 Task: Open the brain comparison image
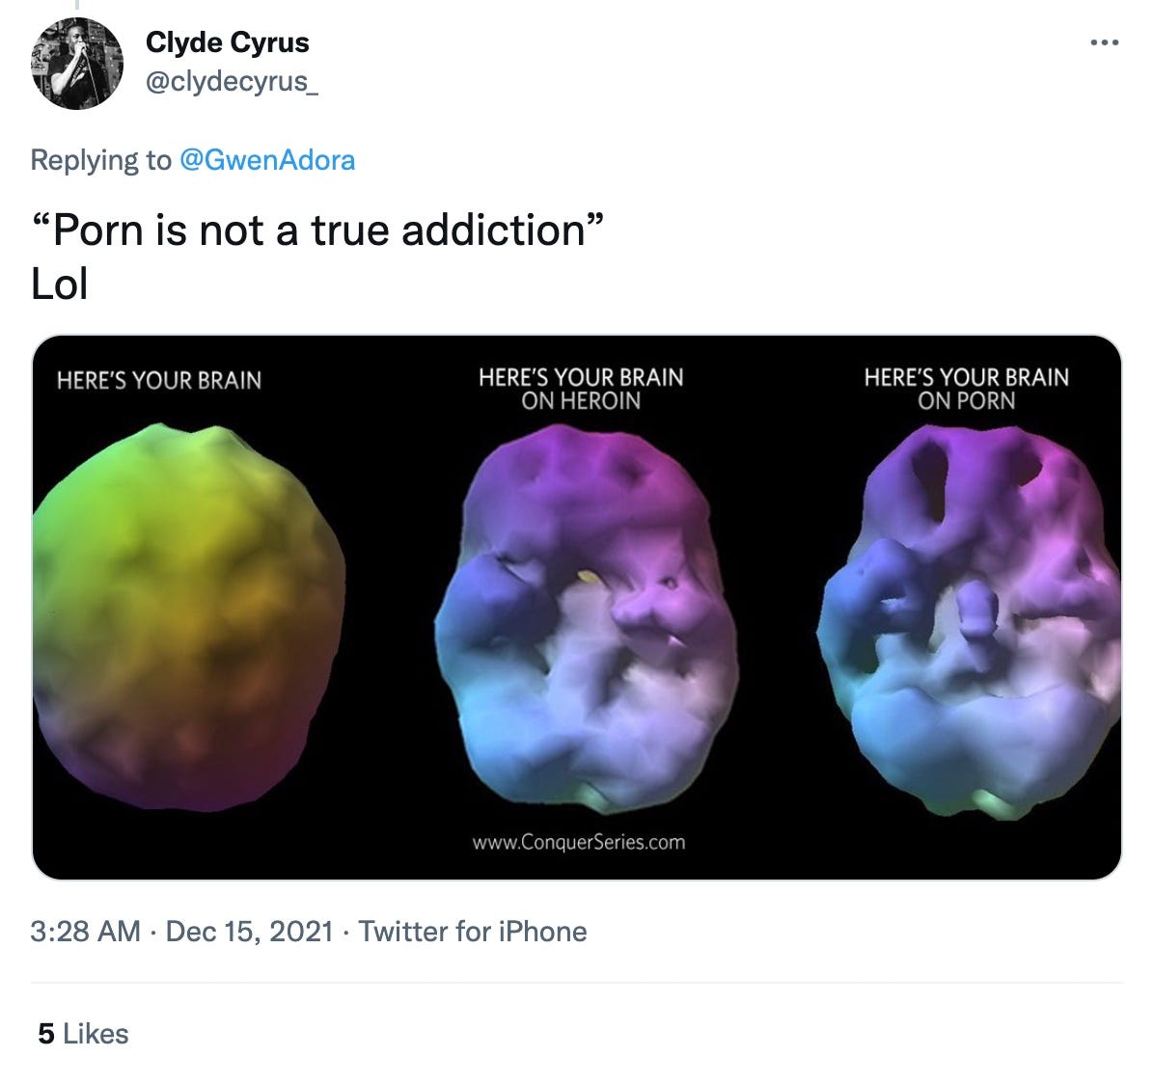[576, 608]
